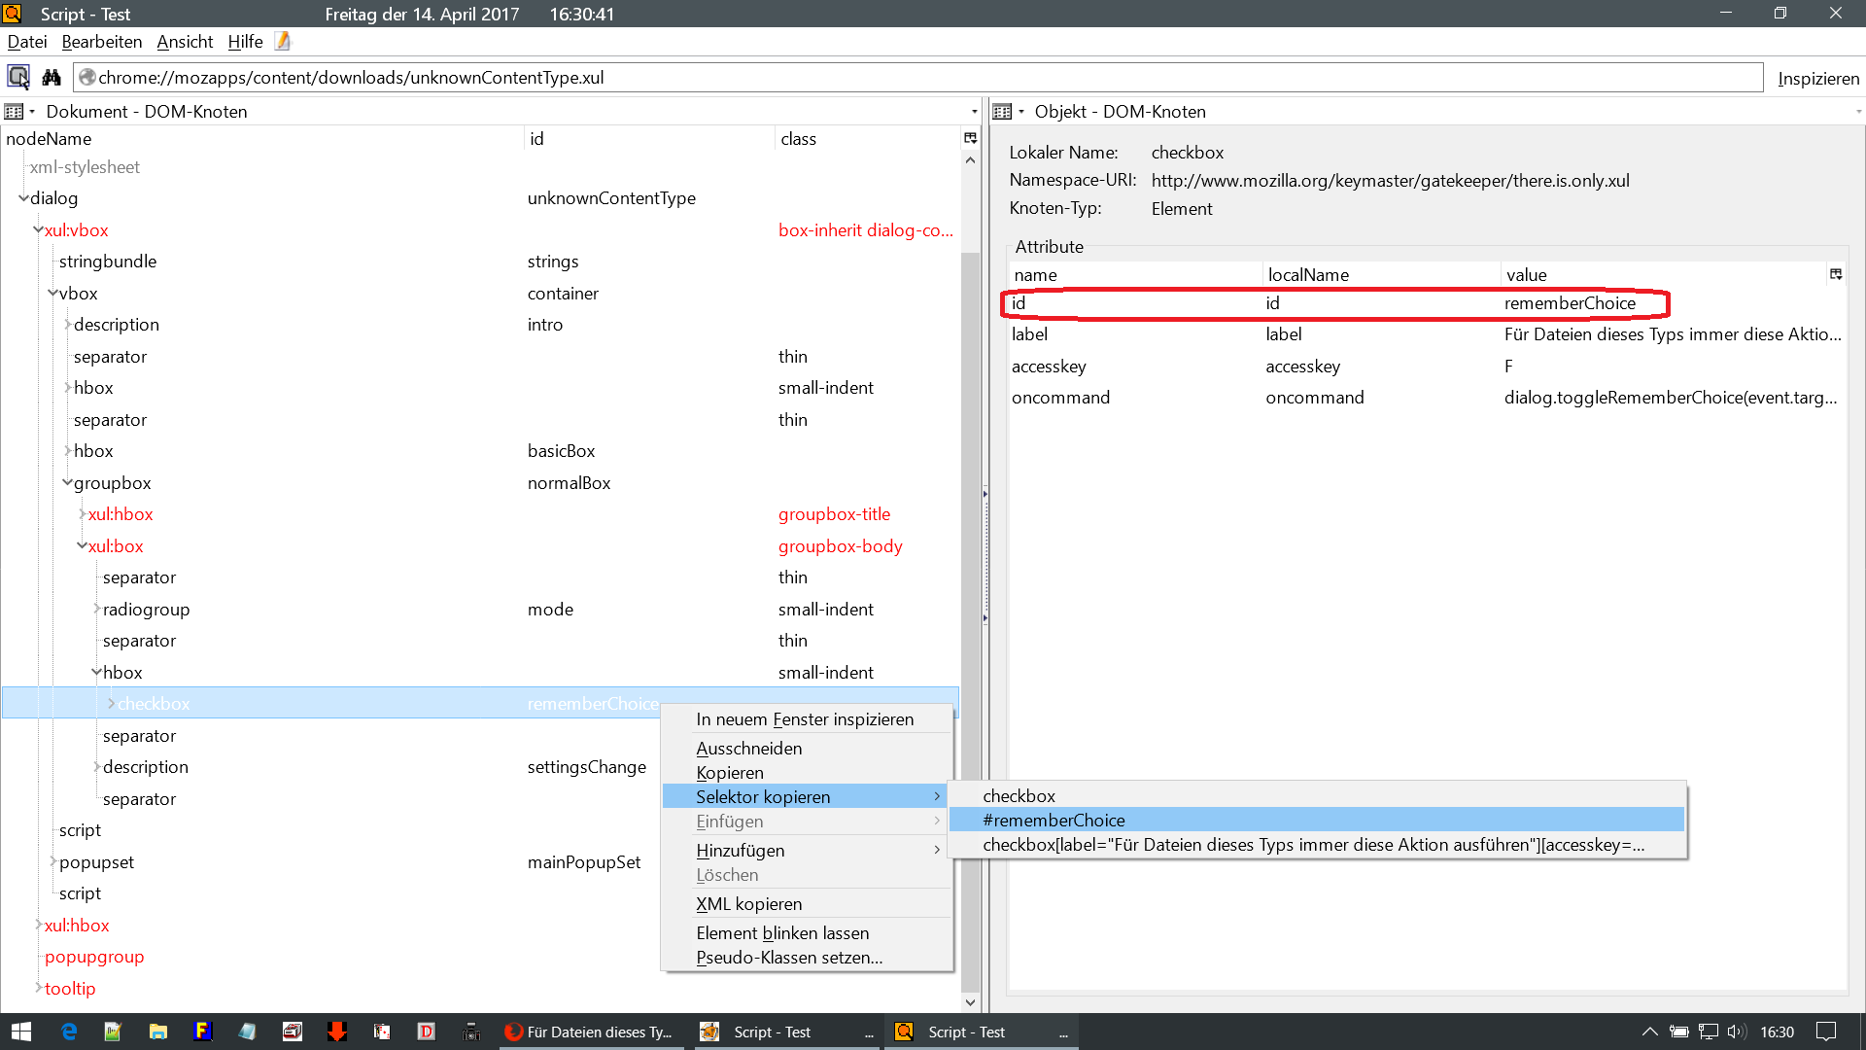Click the binoculars find icon
This screenshot has width=1866, height=1050.
[52, 77]
